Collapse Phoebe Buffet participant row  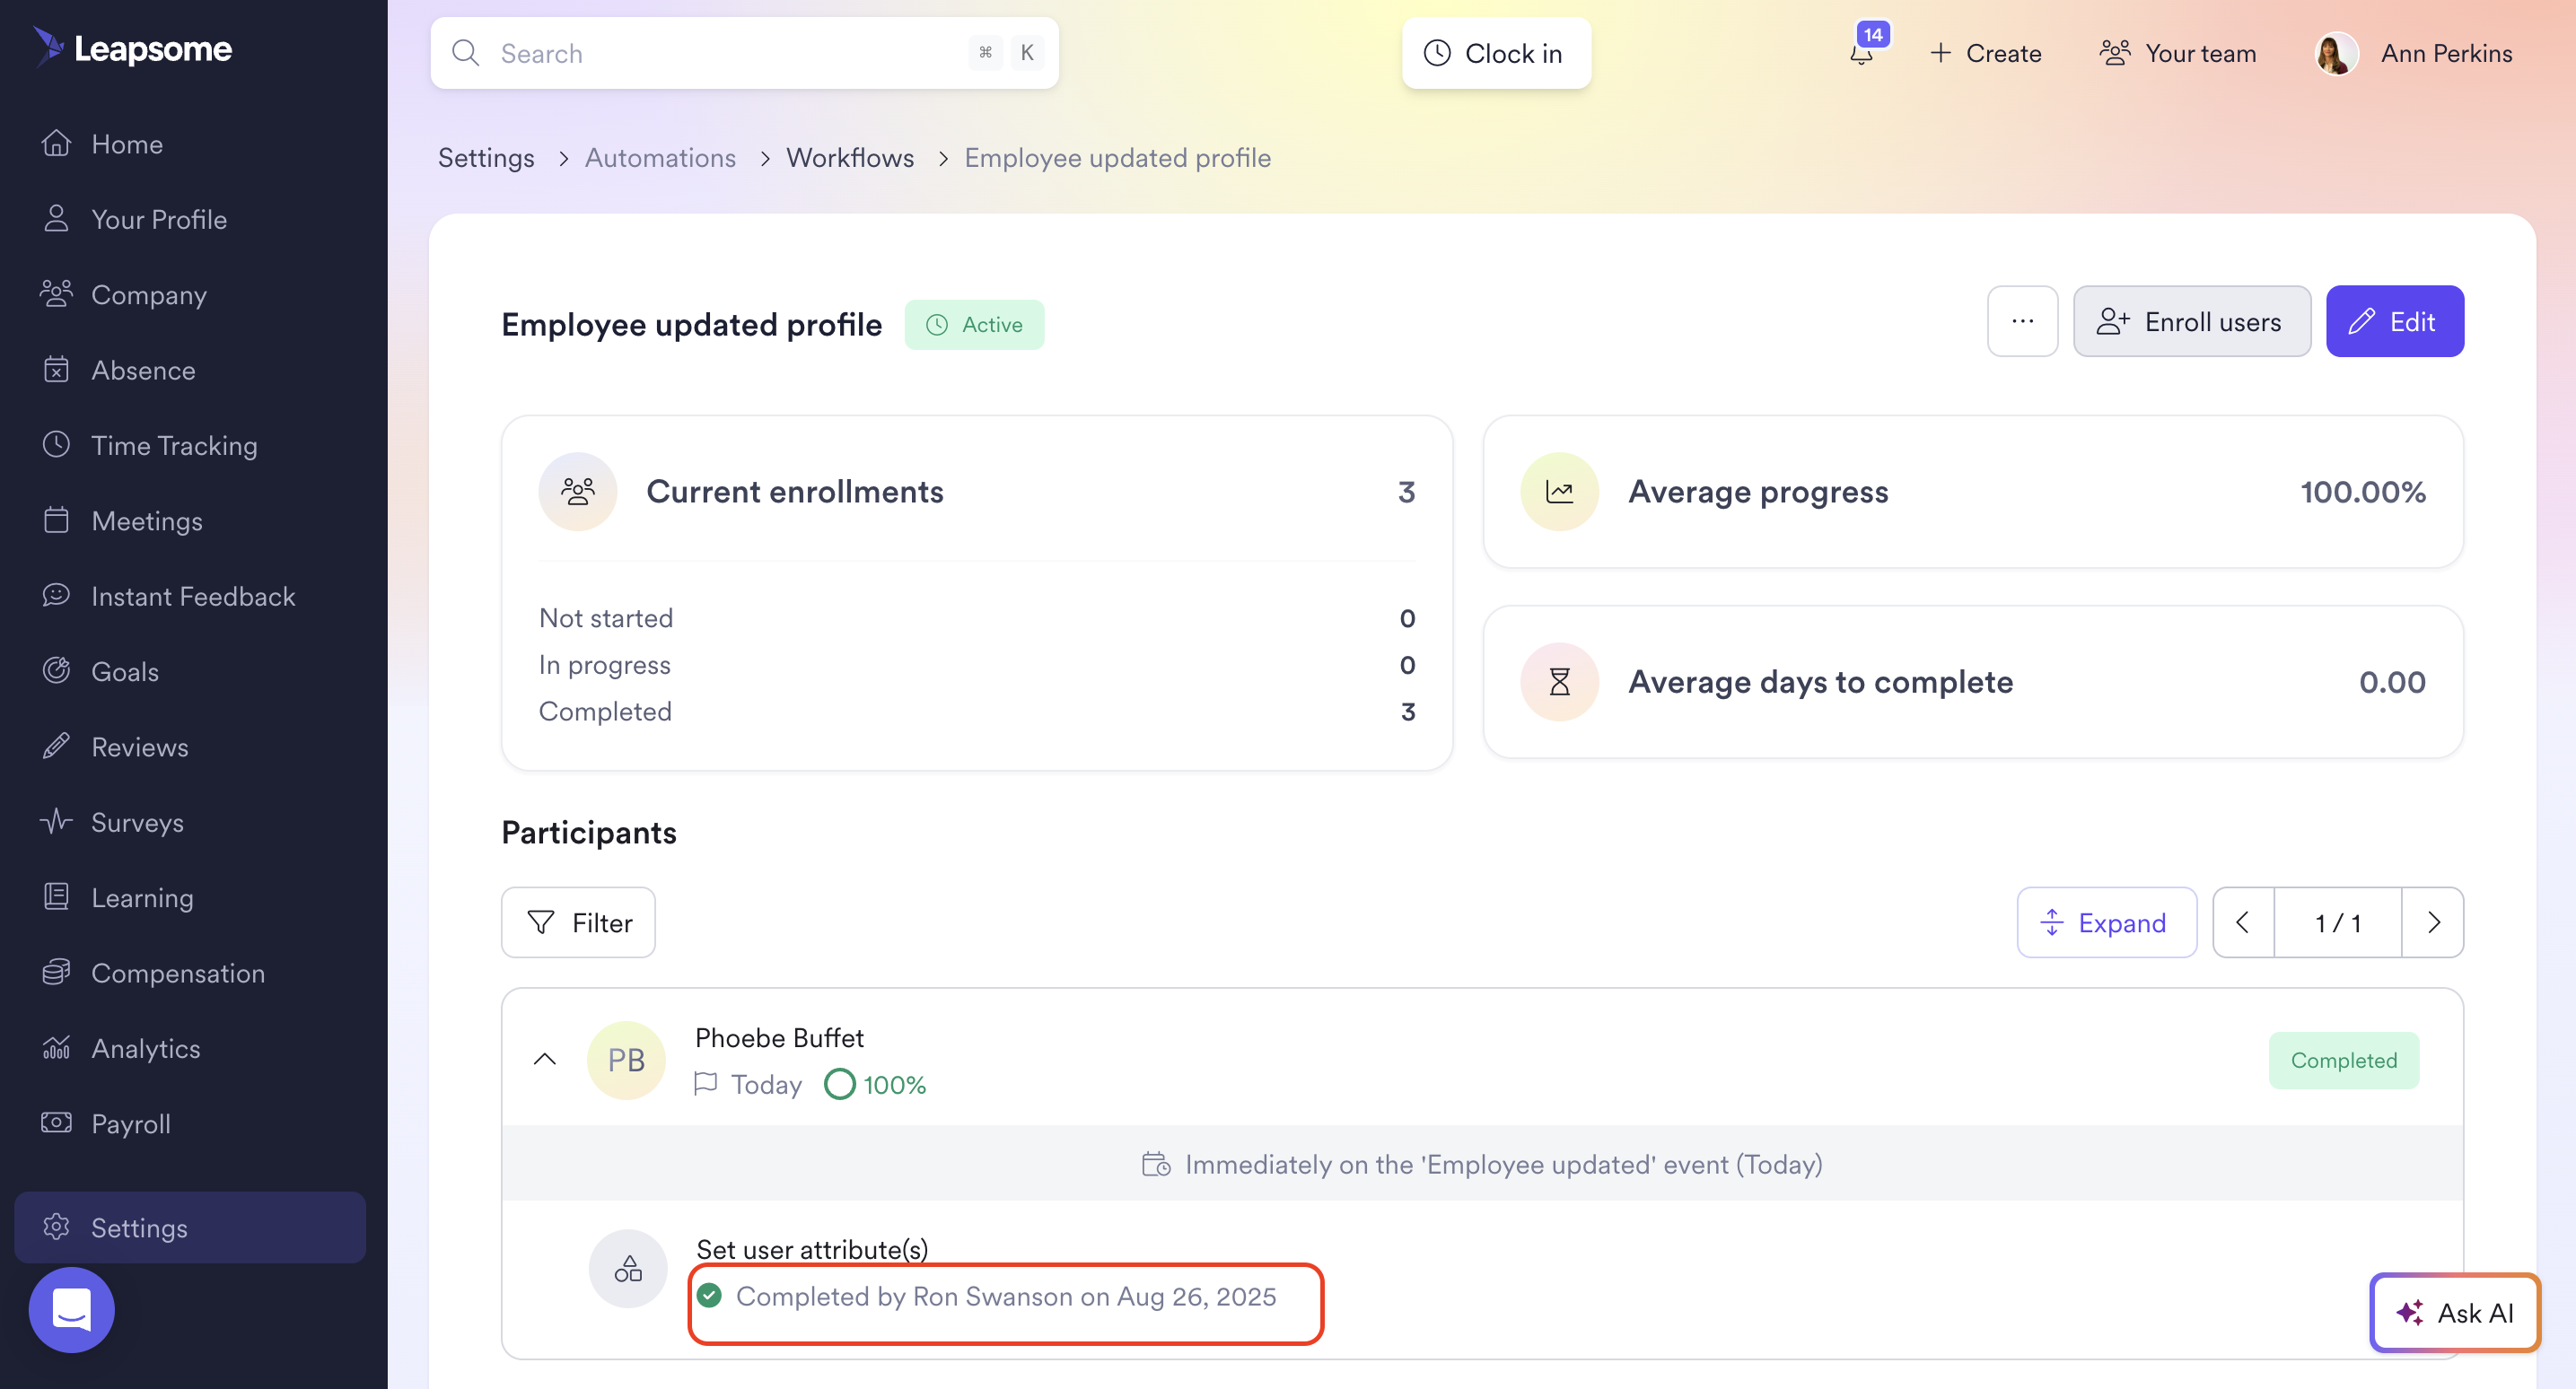[545, 1059]
